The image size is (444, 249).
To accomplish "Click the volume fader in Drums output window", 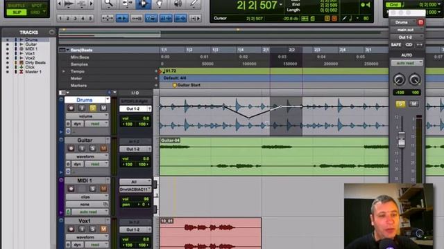I will pos(402,140).
